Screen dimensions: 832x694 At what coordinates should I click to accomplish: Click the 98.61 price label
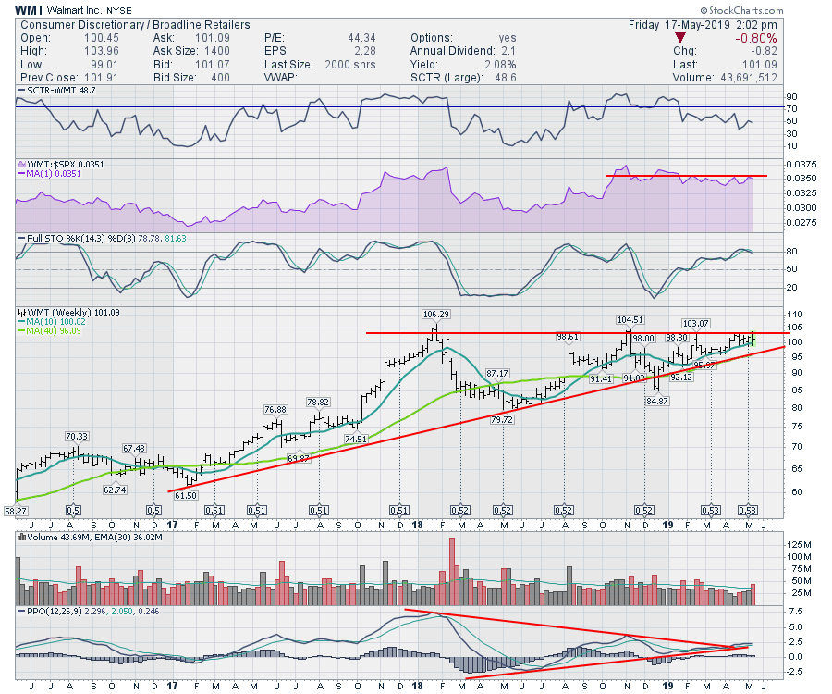[568, 337]
